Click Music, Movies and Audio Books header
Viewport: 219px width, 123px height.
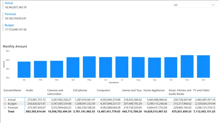tap(180, 92)
